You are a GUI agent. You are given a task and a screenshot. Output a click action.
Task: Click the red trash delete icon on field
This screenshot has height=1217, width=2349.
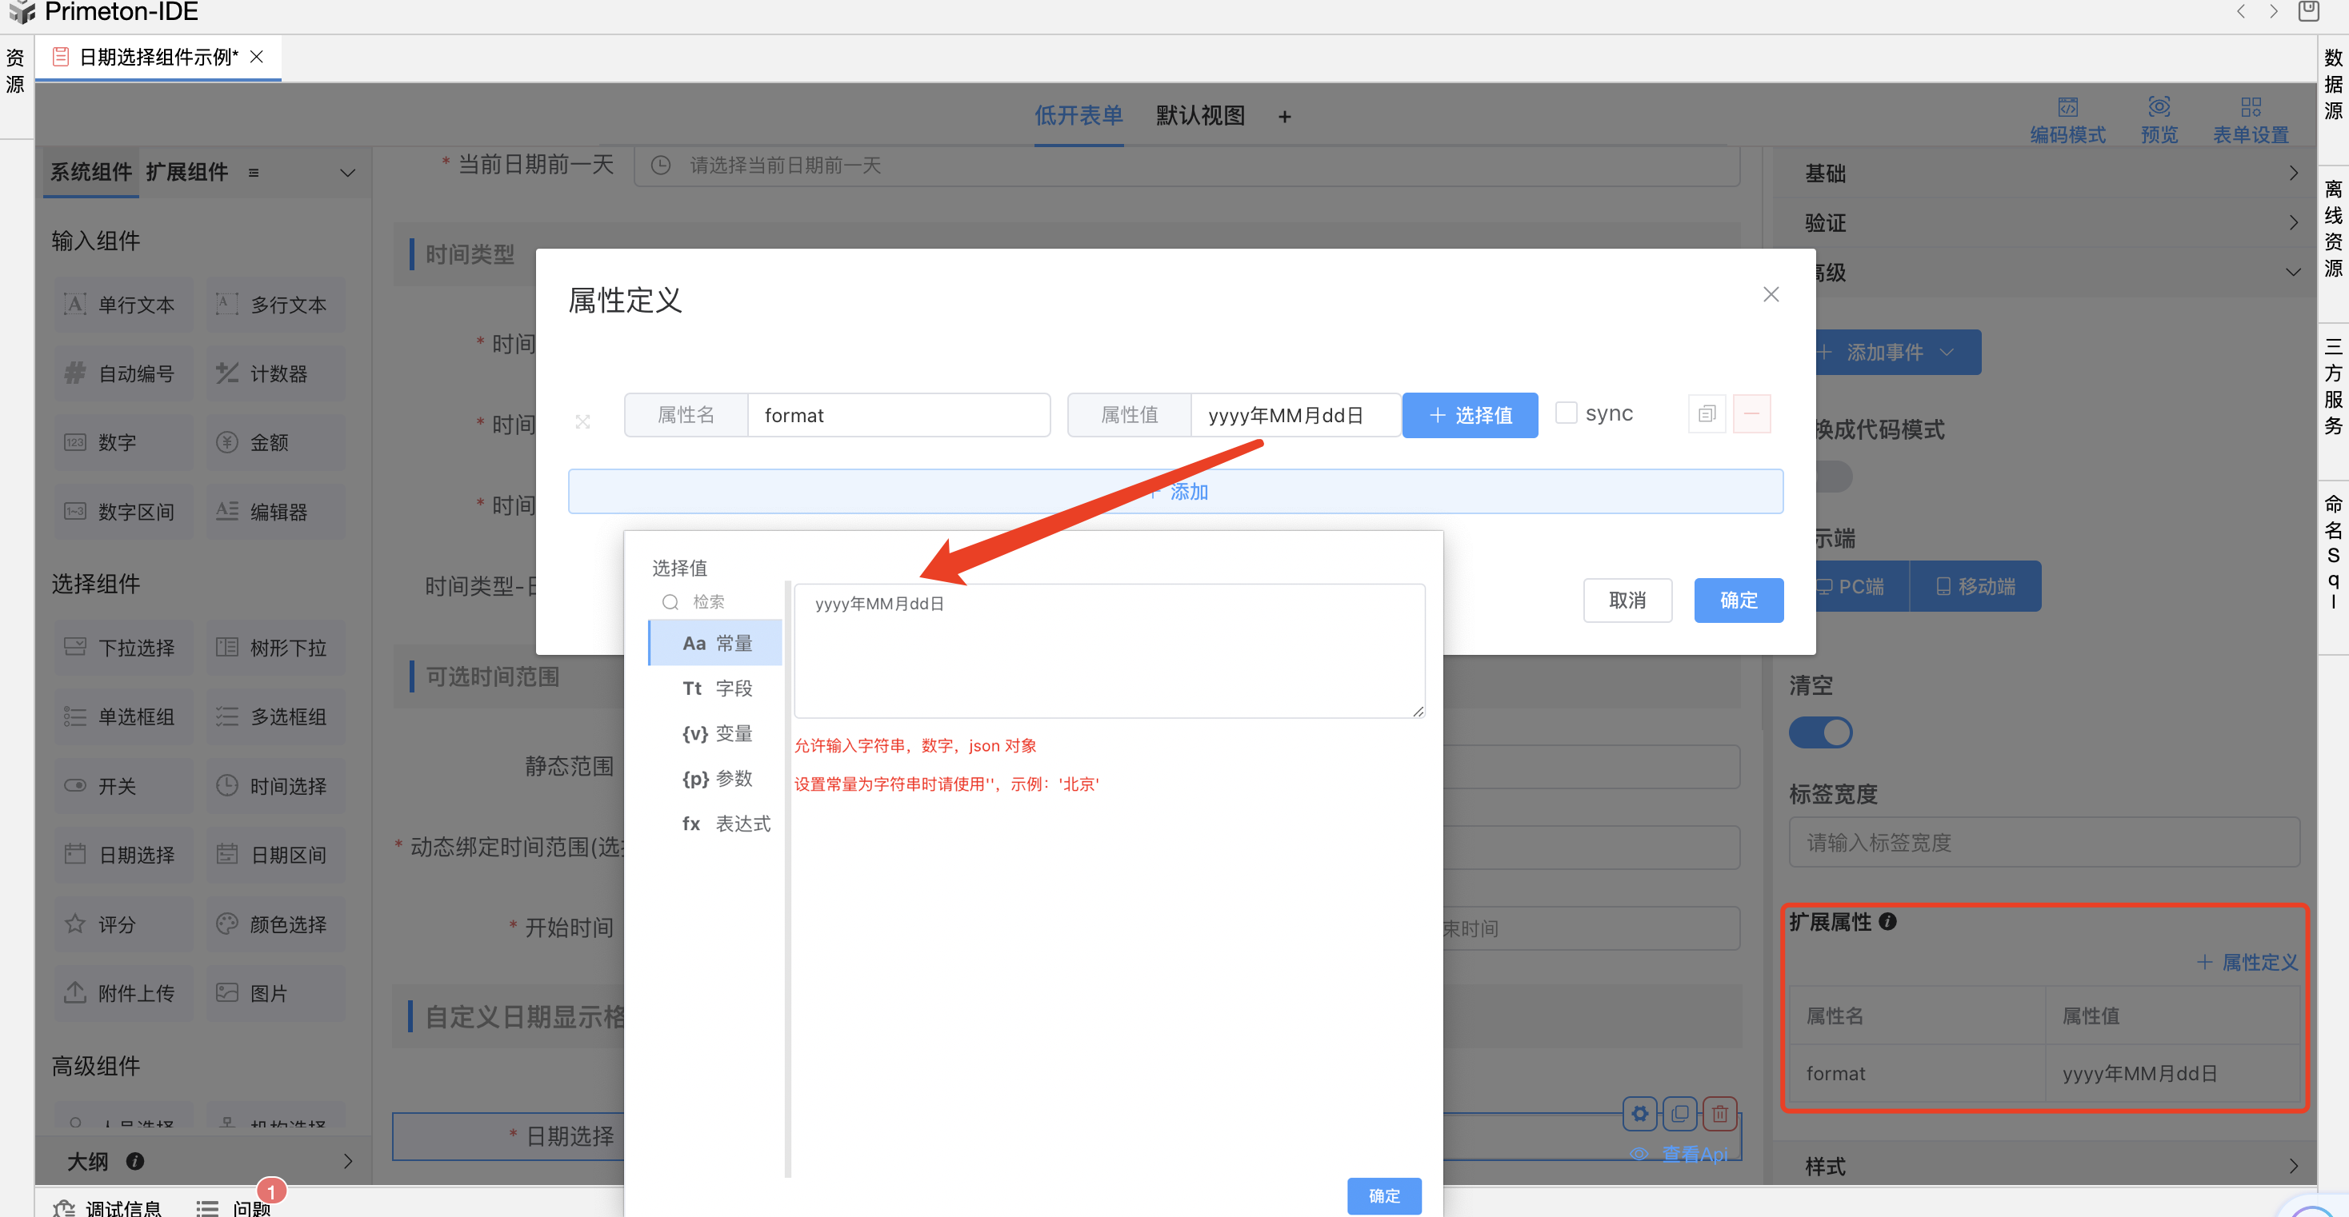(1720, 1113)
